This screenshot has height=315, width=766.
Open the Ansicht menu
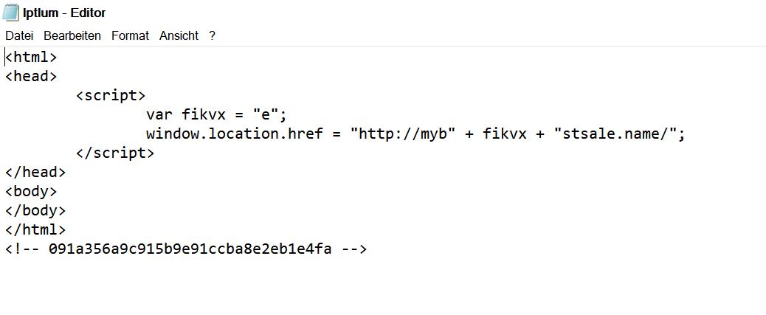(x=179, y=35)
